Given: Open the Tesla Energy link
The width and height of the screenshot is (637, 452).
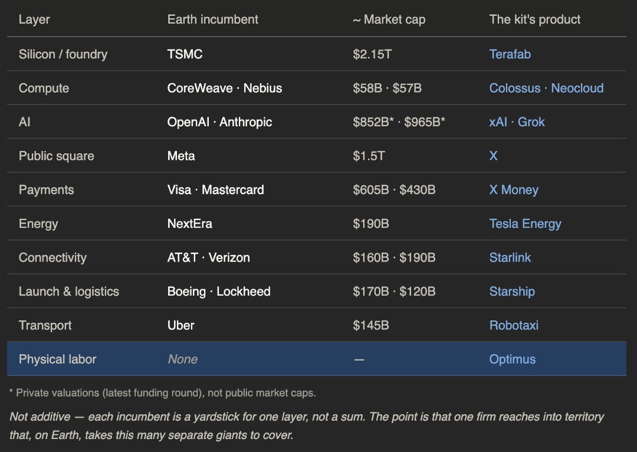Looking at the screenshot, I should click(x=526, y=224).
